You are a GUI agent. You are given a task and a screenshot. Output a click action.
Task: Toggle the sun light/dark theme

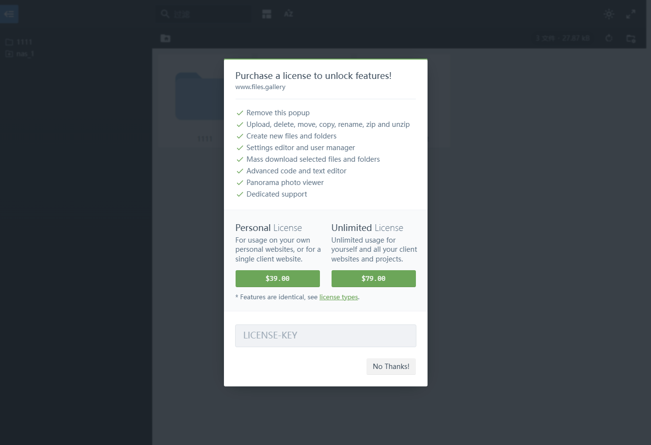609,14
